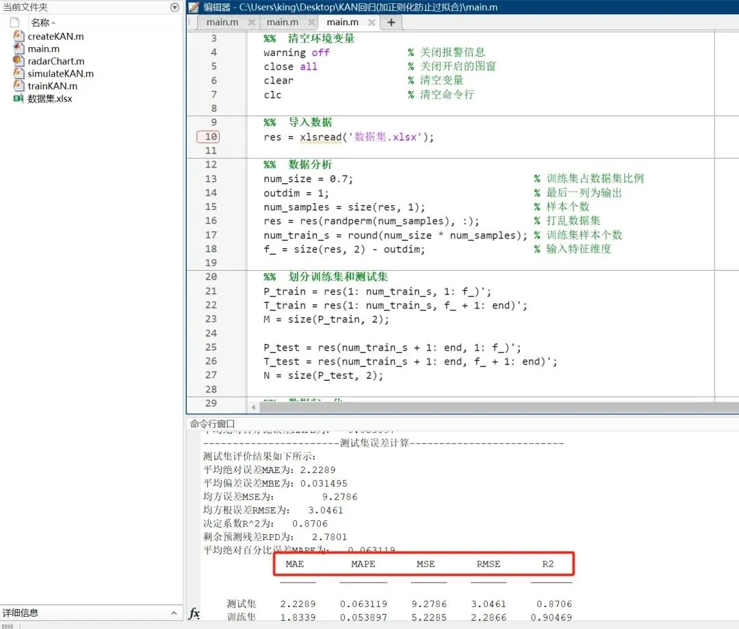Viewport: 739px width, 629px height.
Task: Switch to the first main.m tab
Action: (x=222, y=22)
